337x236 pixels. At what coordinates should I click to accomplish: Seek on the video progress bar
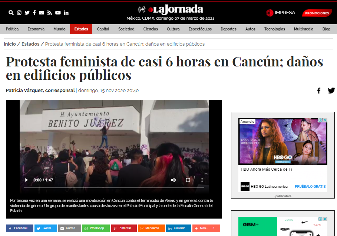pyautogui.click(x=114, y=187)
